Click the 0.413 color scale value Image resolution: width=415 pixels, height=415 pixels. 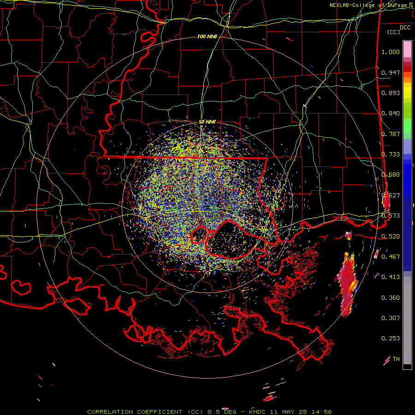391,277
